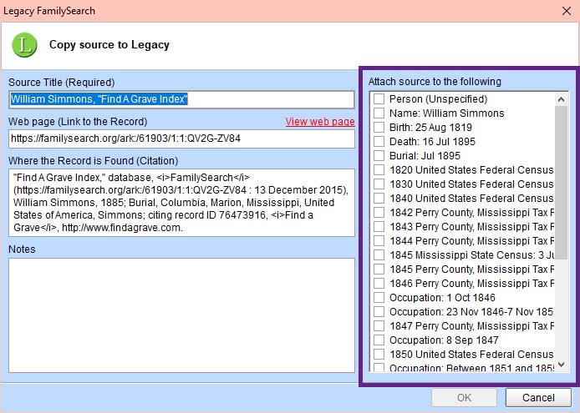The image size is (580, 413).
Task: Check the Person (Unspecified) box
Action: click(379, 99)
